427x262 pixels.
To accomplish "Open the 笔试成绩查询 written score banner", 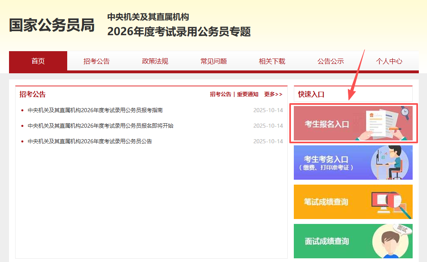I will click(x=326, y=202).
